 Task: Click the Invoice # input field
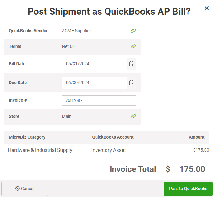pyautogui.click(x=99, y=100)
